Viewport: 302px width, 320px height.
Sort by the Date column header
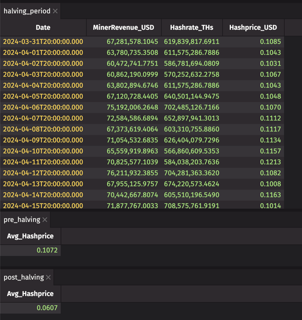(x=43, y=27)
